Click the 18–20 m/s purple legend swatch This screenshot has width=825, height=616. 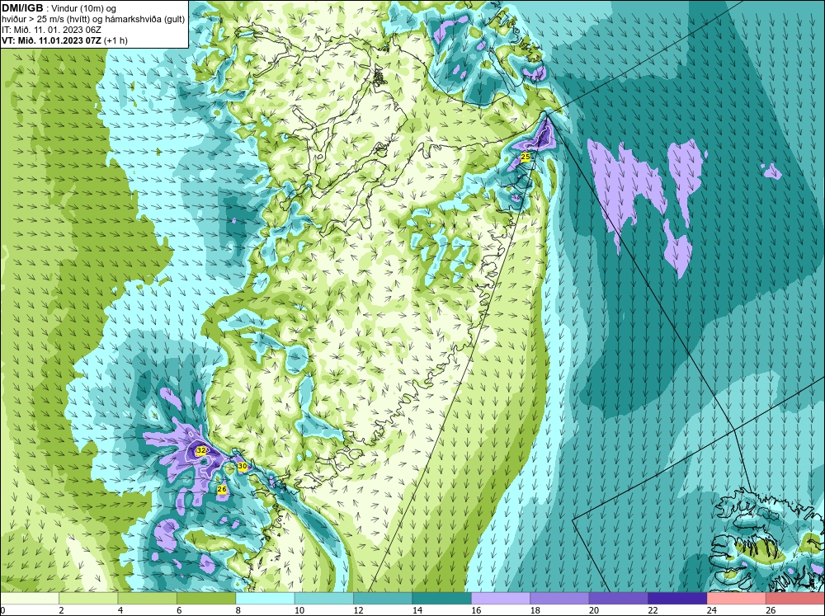click(x=560, y=598)
